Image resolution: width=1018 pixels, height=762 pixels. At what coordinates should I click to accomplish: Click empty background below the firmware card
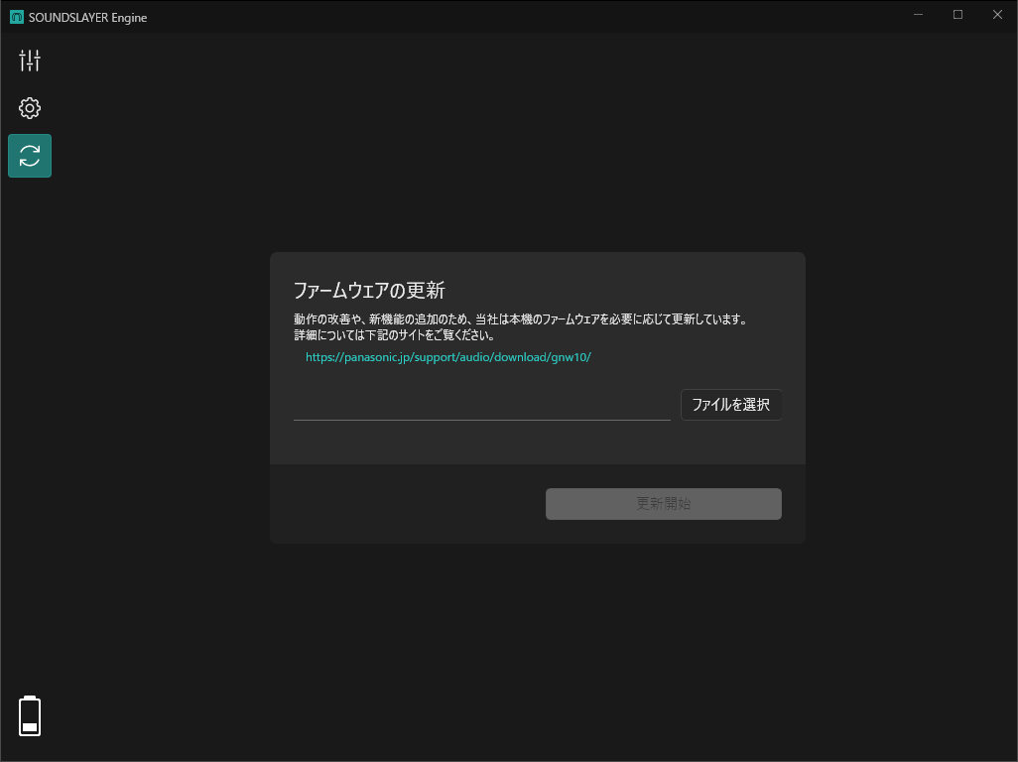click(x=536, y=645)
